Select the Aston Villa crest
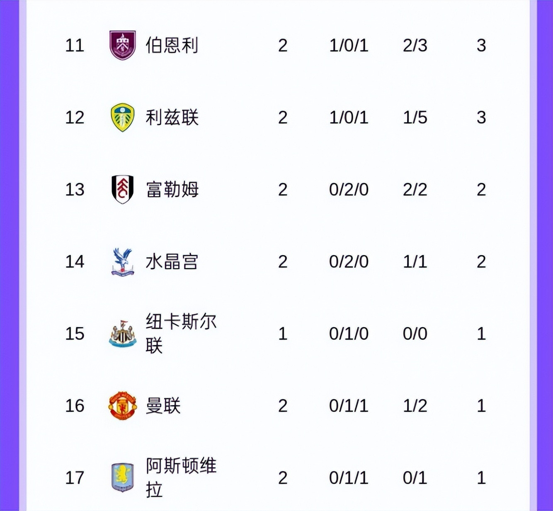 122,478
